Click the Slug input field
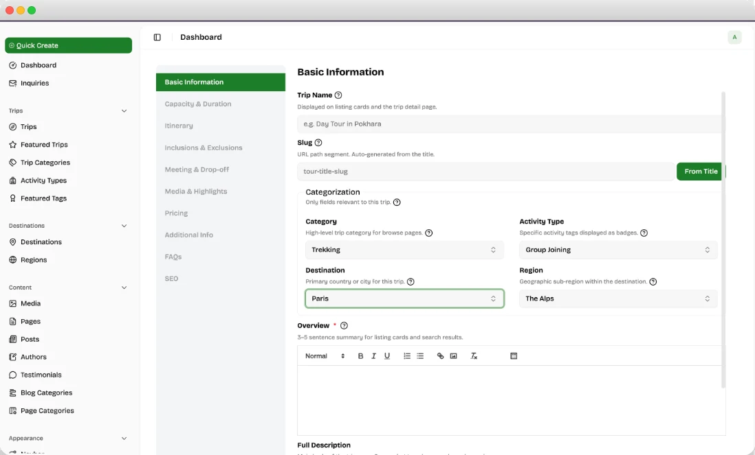 click(x=485, y=172)
